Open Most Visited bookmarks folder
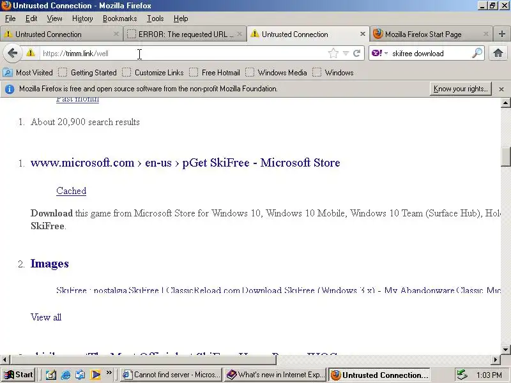 (x=27, y=72)
